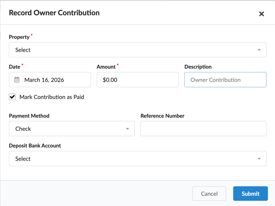Close the Record Owner Contribution dialog

click(261, 14)
